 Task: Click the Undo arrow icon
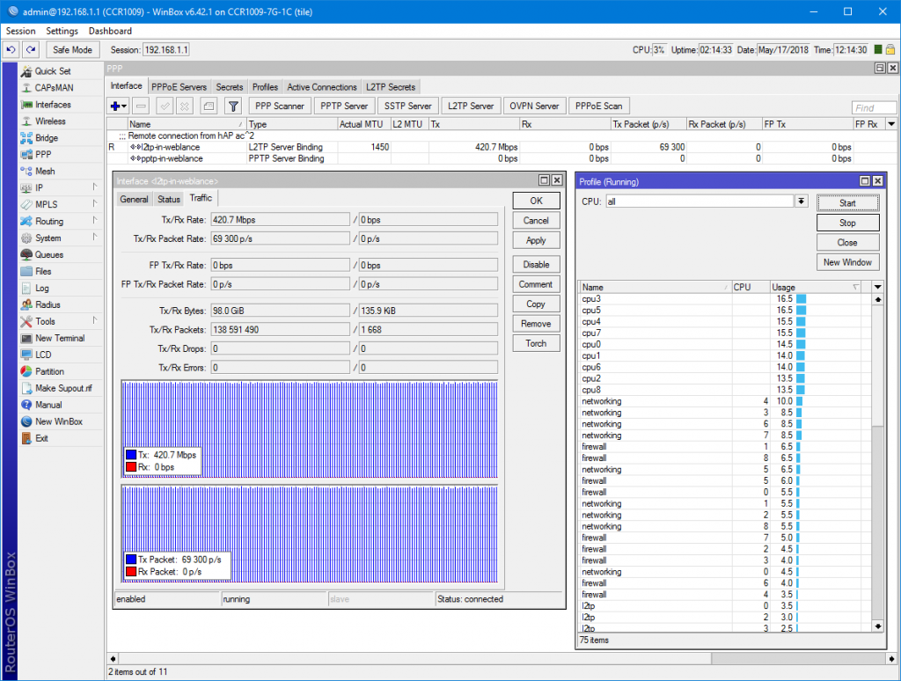[x=9, y=49]
